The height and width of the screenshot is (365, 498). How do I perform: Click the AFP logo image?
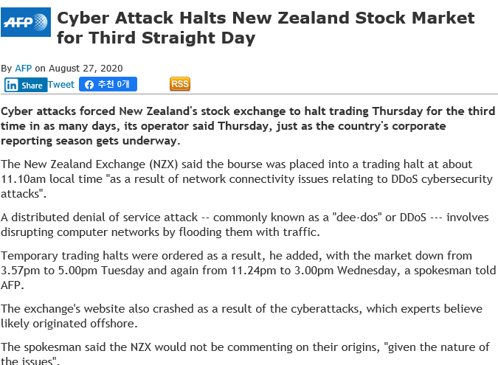point(26,22)
